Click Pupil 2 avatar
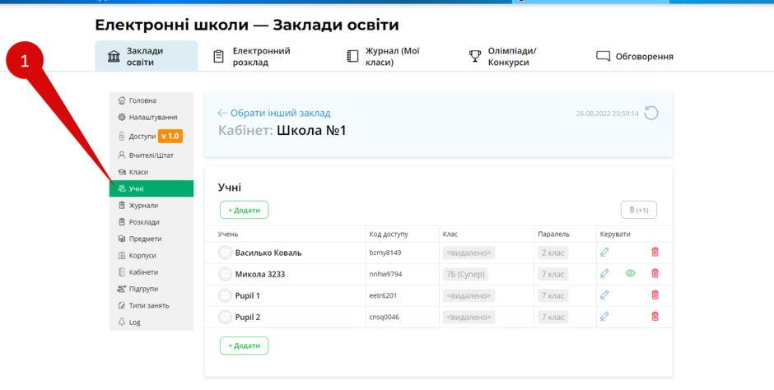This screenshot has height=390, width=774. click(225, 317)
